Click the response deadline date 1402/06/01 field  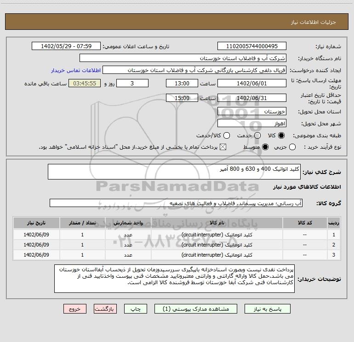[x=252, y=84]
